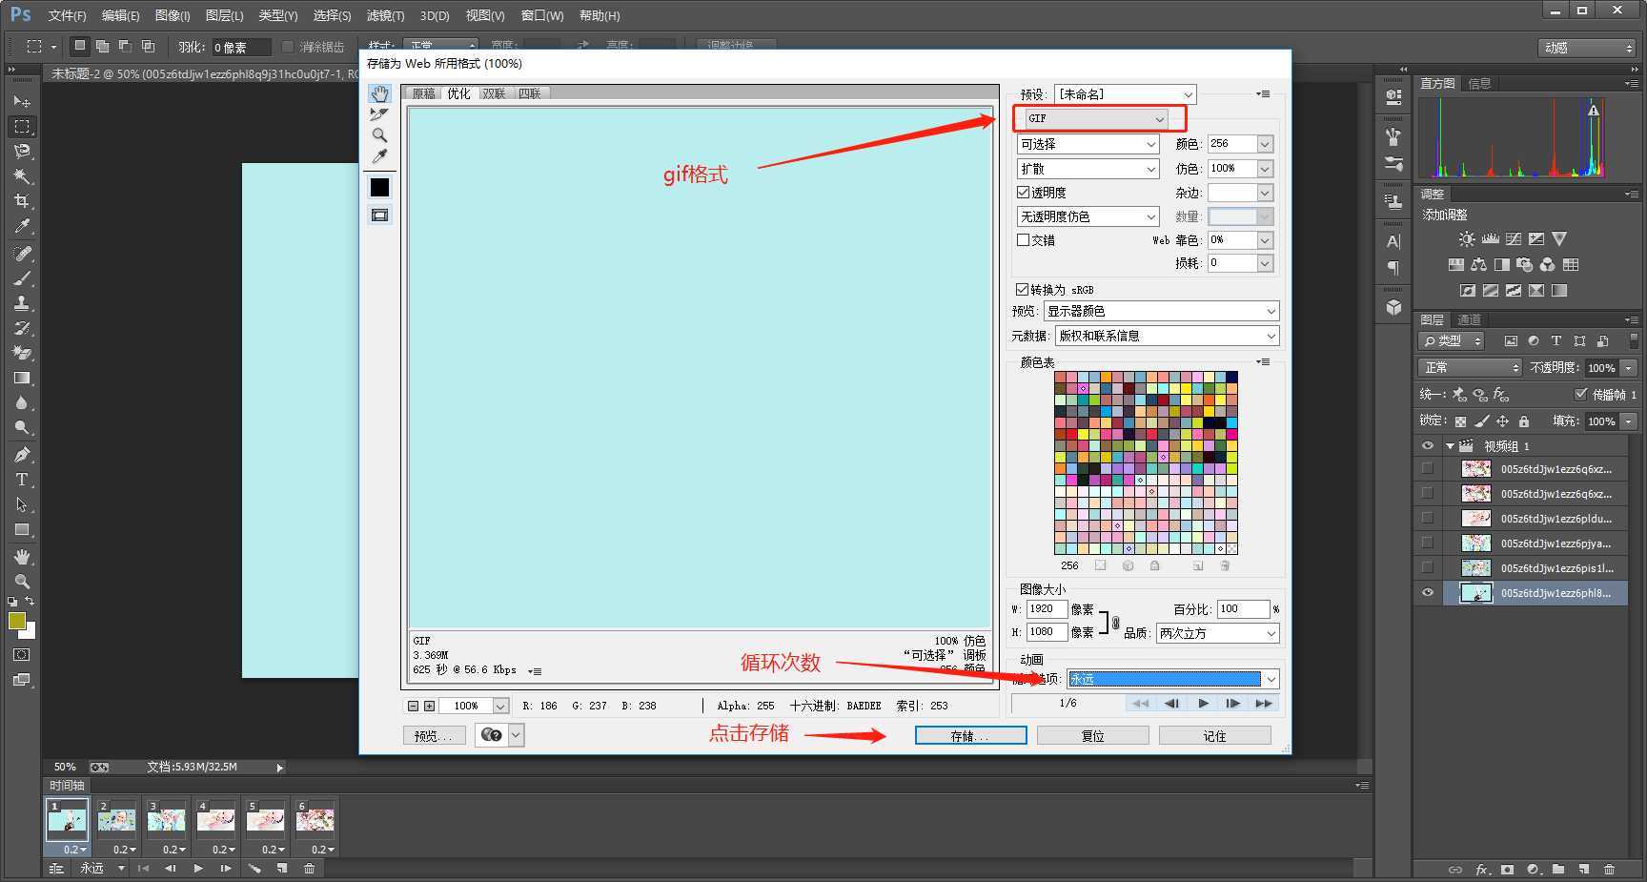
Task: Select the Crop tool
Action: point(22,201)
